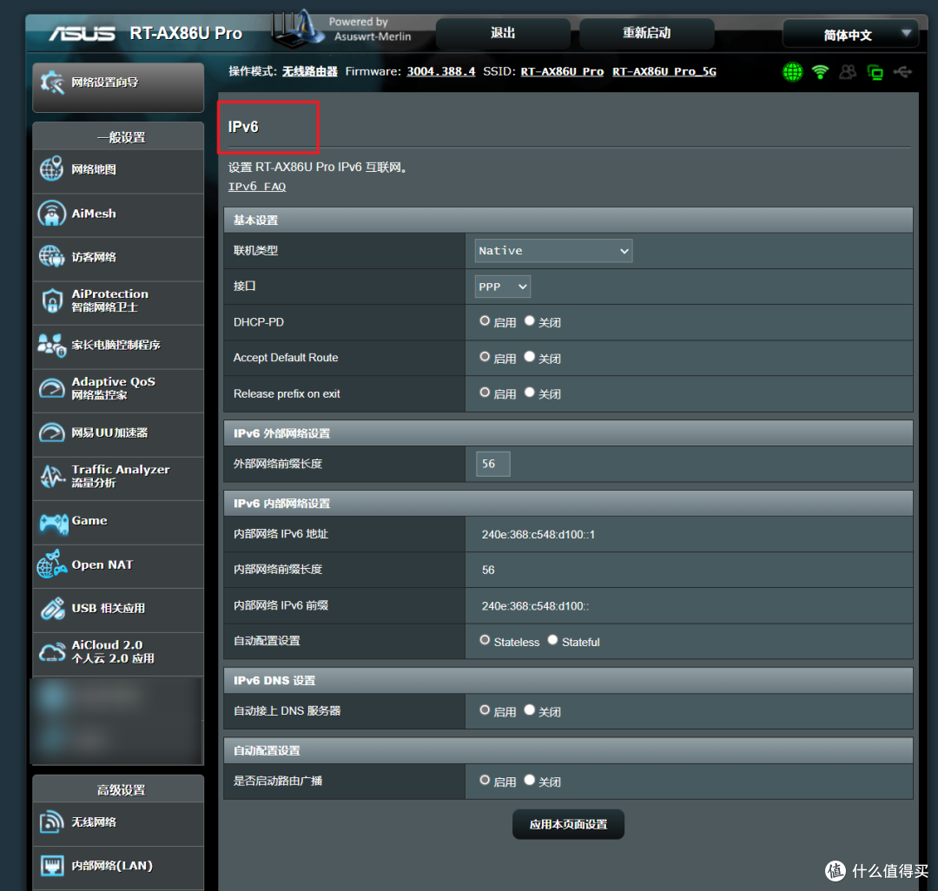Click firmware version 3004.388.4 link
The image size is (938, 891).
[441, 71]
